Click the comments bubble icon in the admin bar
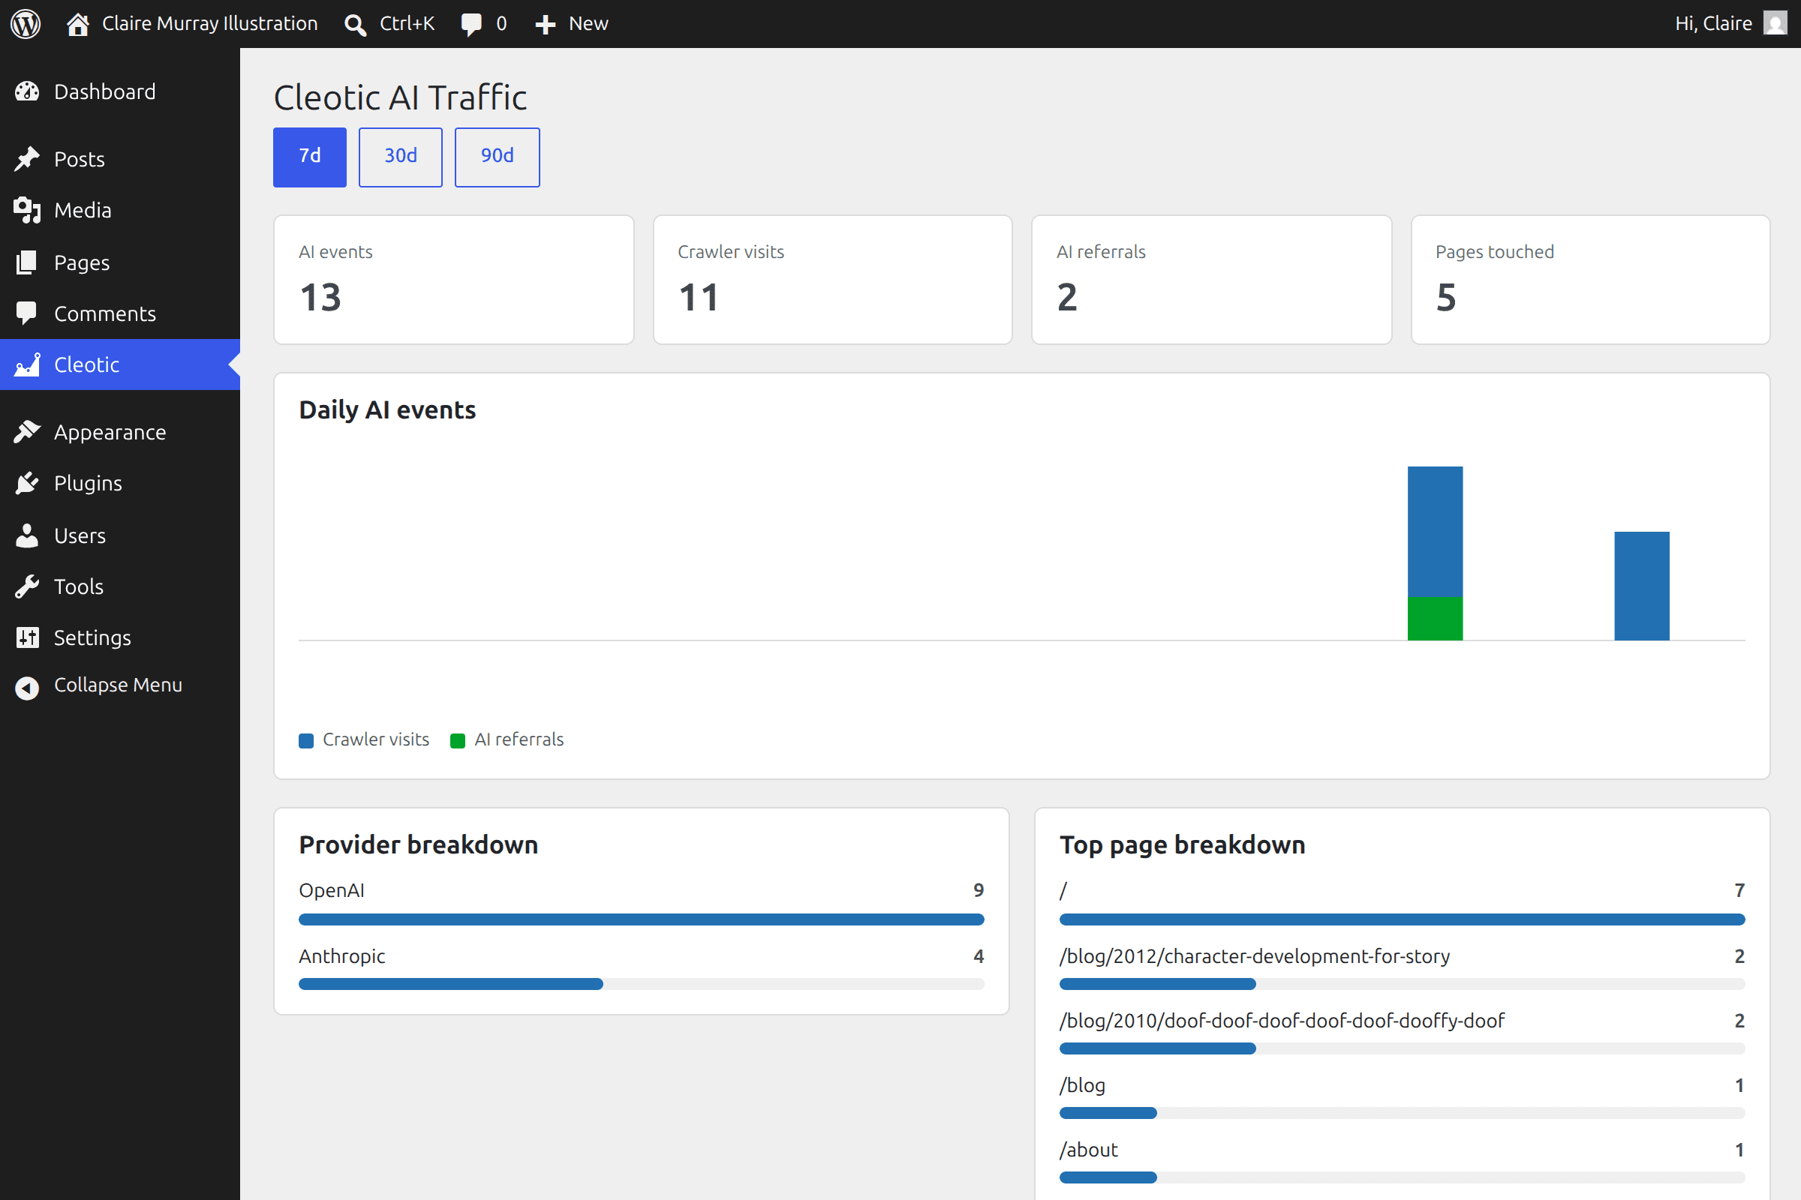This screenshot has height=1200, width=1801. [x=471, y=25]
